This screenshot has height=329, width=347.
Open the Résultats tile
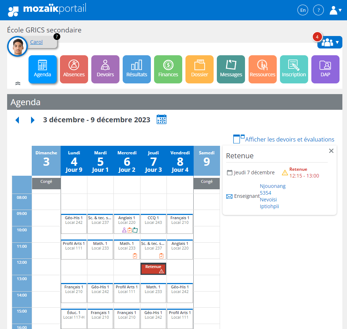point(137,69)
